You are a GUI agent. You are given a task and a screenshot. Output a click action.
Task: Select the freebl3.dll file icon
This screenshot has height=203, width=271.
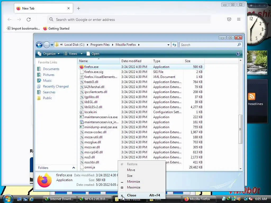click(x=82, y=82)
